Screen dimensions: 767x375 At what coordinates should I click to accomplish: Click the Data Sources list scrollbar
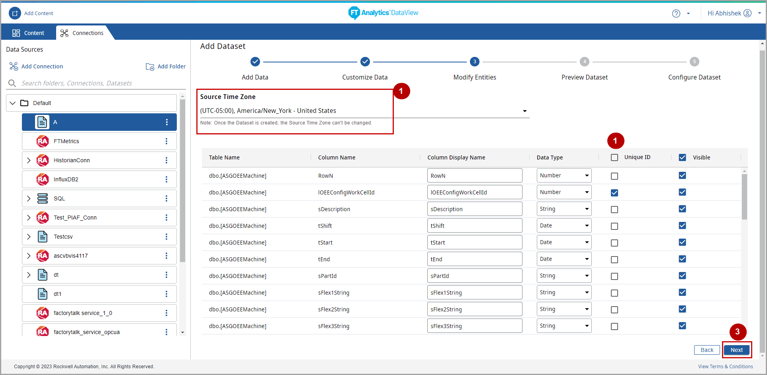pos(182,181)
